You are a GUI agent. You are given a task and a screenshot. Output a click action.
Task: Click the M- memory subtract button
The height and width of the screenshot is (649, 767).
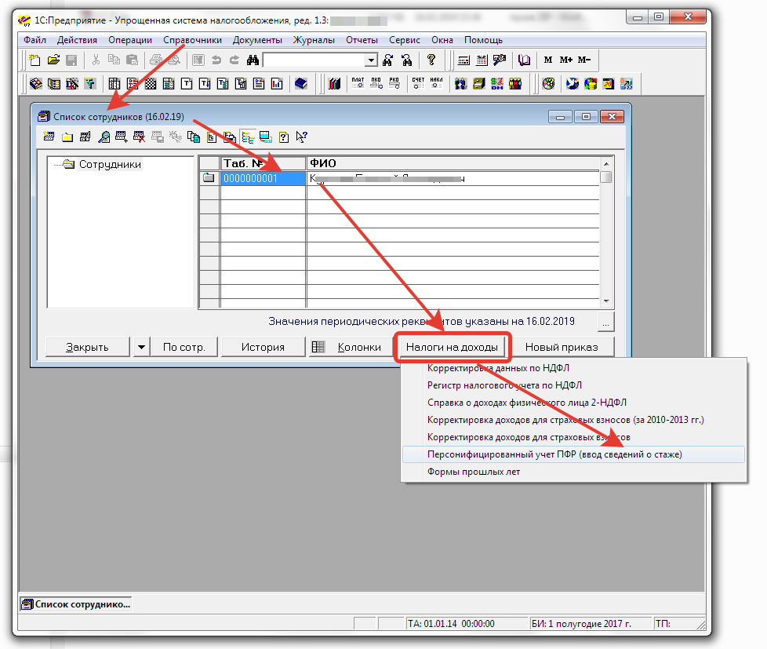click(584, 60)
